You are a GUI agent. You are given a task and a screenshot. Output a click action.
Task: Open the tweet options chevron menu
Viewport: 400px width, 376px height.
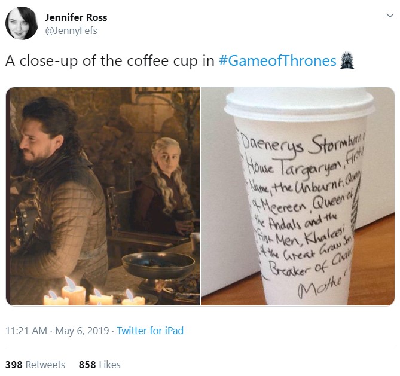pyautogui.click(x=389, y=16)
